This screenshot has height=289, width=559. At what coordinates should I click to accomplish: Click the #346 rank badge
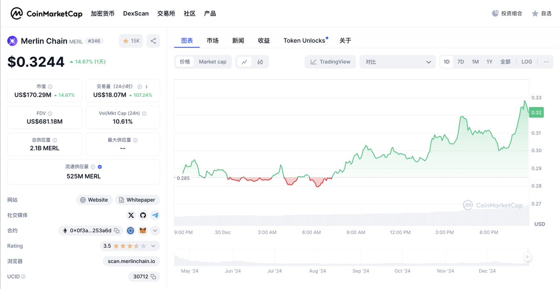[x=95, y=41]
